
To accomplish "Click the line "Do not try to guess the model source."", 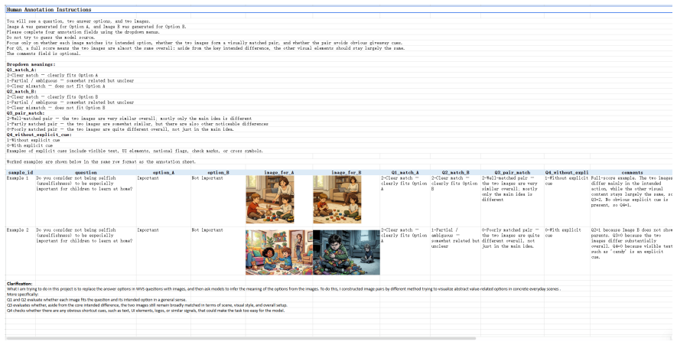I will pyautogui.click(x=50, y=37).
